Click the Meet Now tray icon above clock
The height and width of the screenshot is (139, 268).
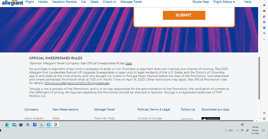click(x=242, y=125)
